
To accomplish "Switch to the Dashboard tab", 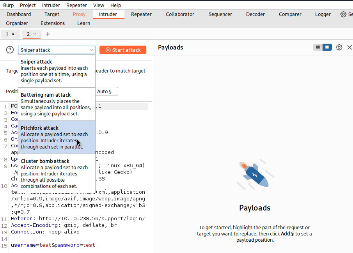I will [19, 14].
